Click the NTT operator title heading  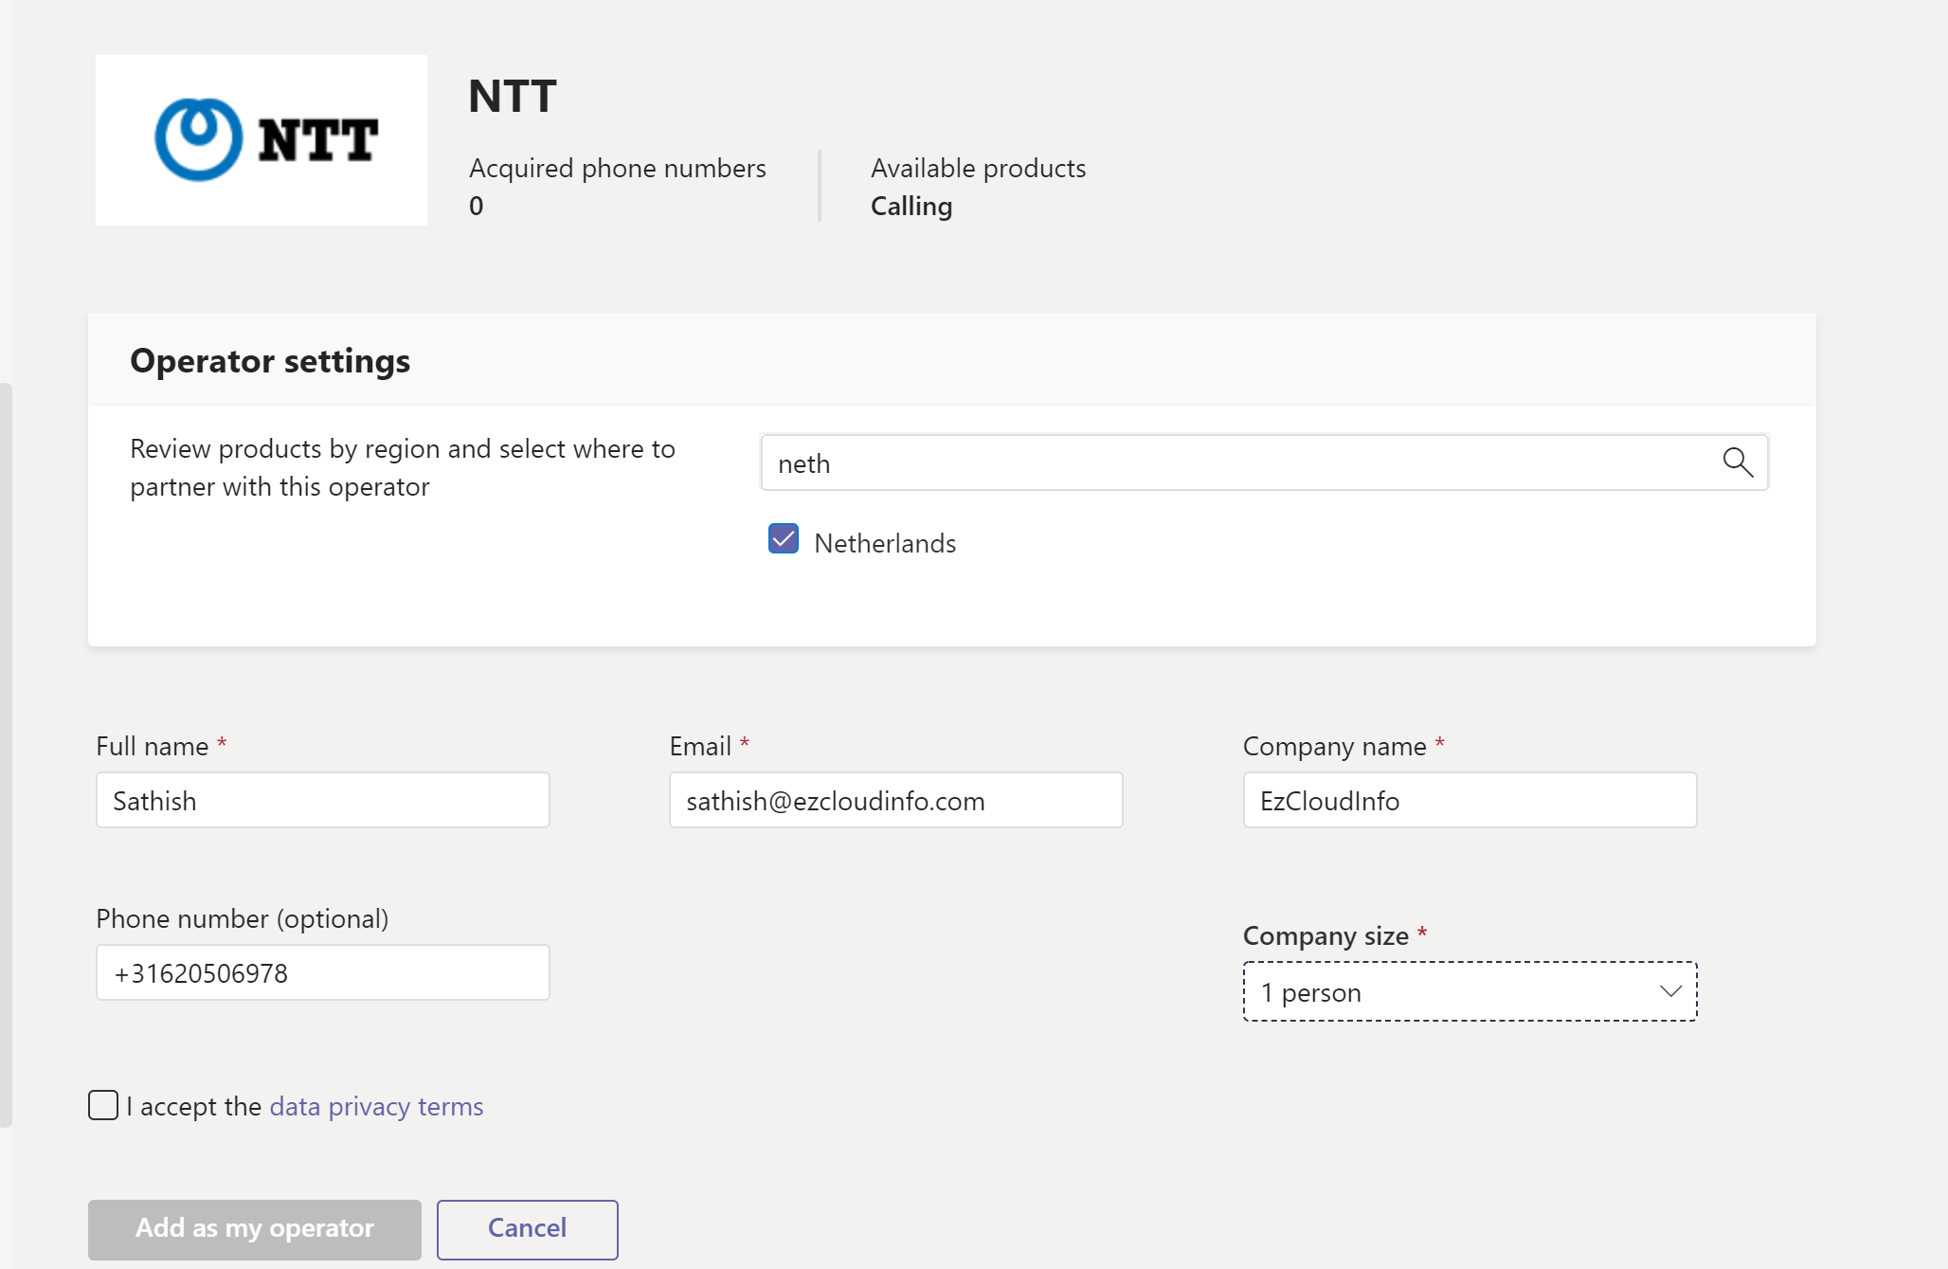pos(512,97)
